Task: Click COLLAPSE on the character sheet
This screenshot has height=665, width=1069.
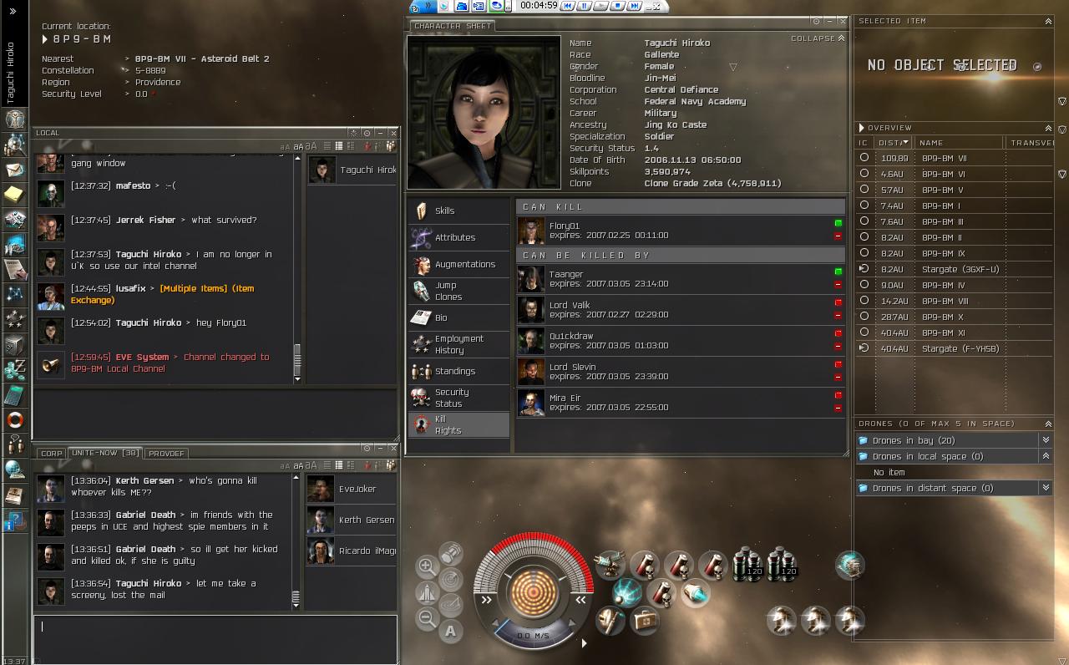Action: coord(817,38)
